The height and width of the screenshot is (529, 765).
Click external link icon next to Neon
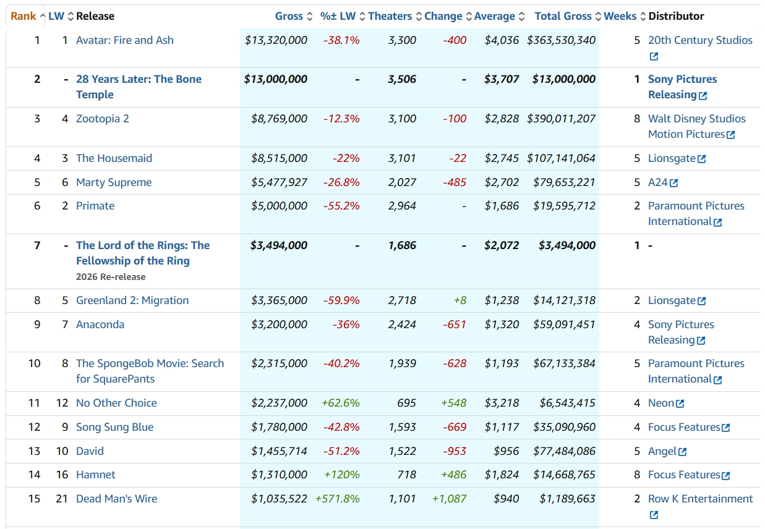pos(680,404)
